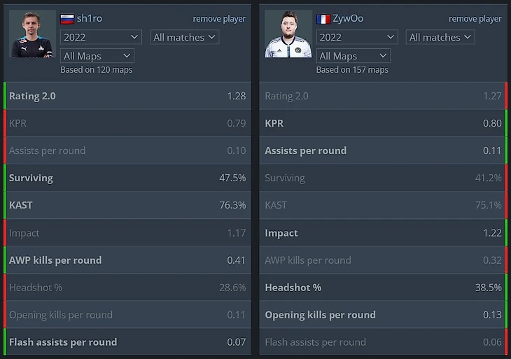This screenshot has height=359, width=511.
Task: Click ZywOo's Headshot % row
Action: [383, 288]
